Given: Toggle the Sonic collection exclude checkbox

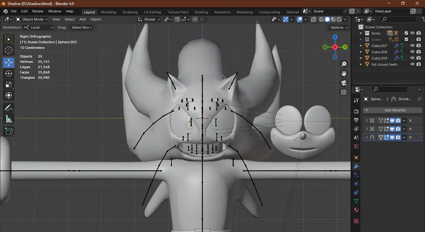Looking at the screenshot, I should pos(406,33).
